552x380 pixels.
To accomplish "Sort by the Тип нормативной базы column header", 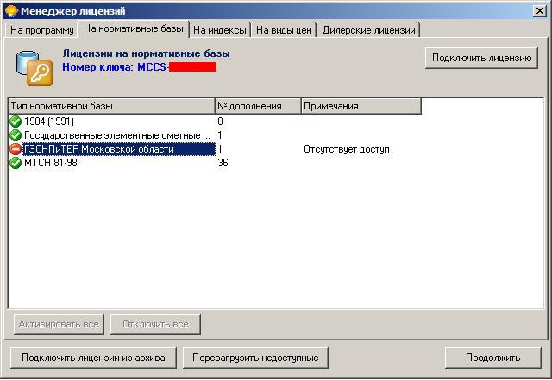I will [111, 106].
